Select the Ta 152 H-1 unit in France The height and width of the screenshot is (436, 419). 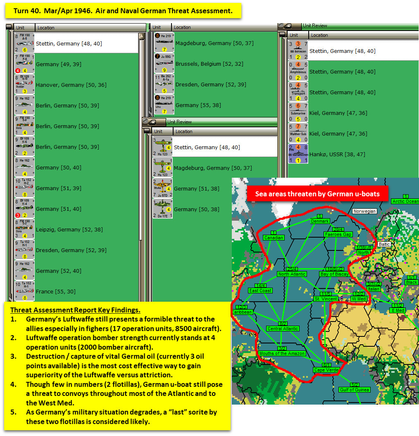pos(24,291)
